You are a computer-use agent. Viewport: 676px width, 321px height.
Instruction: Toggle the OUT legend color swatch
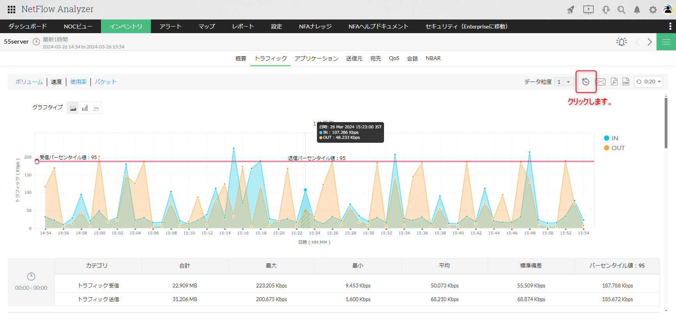click(x=607, y=148)
